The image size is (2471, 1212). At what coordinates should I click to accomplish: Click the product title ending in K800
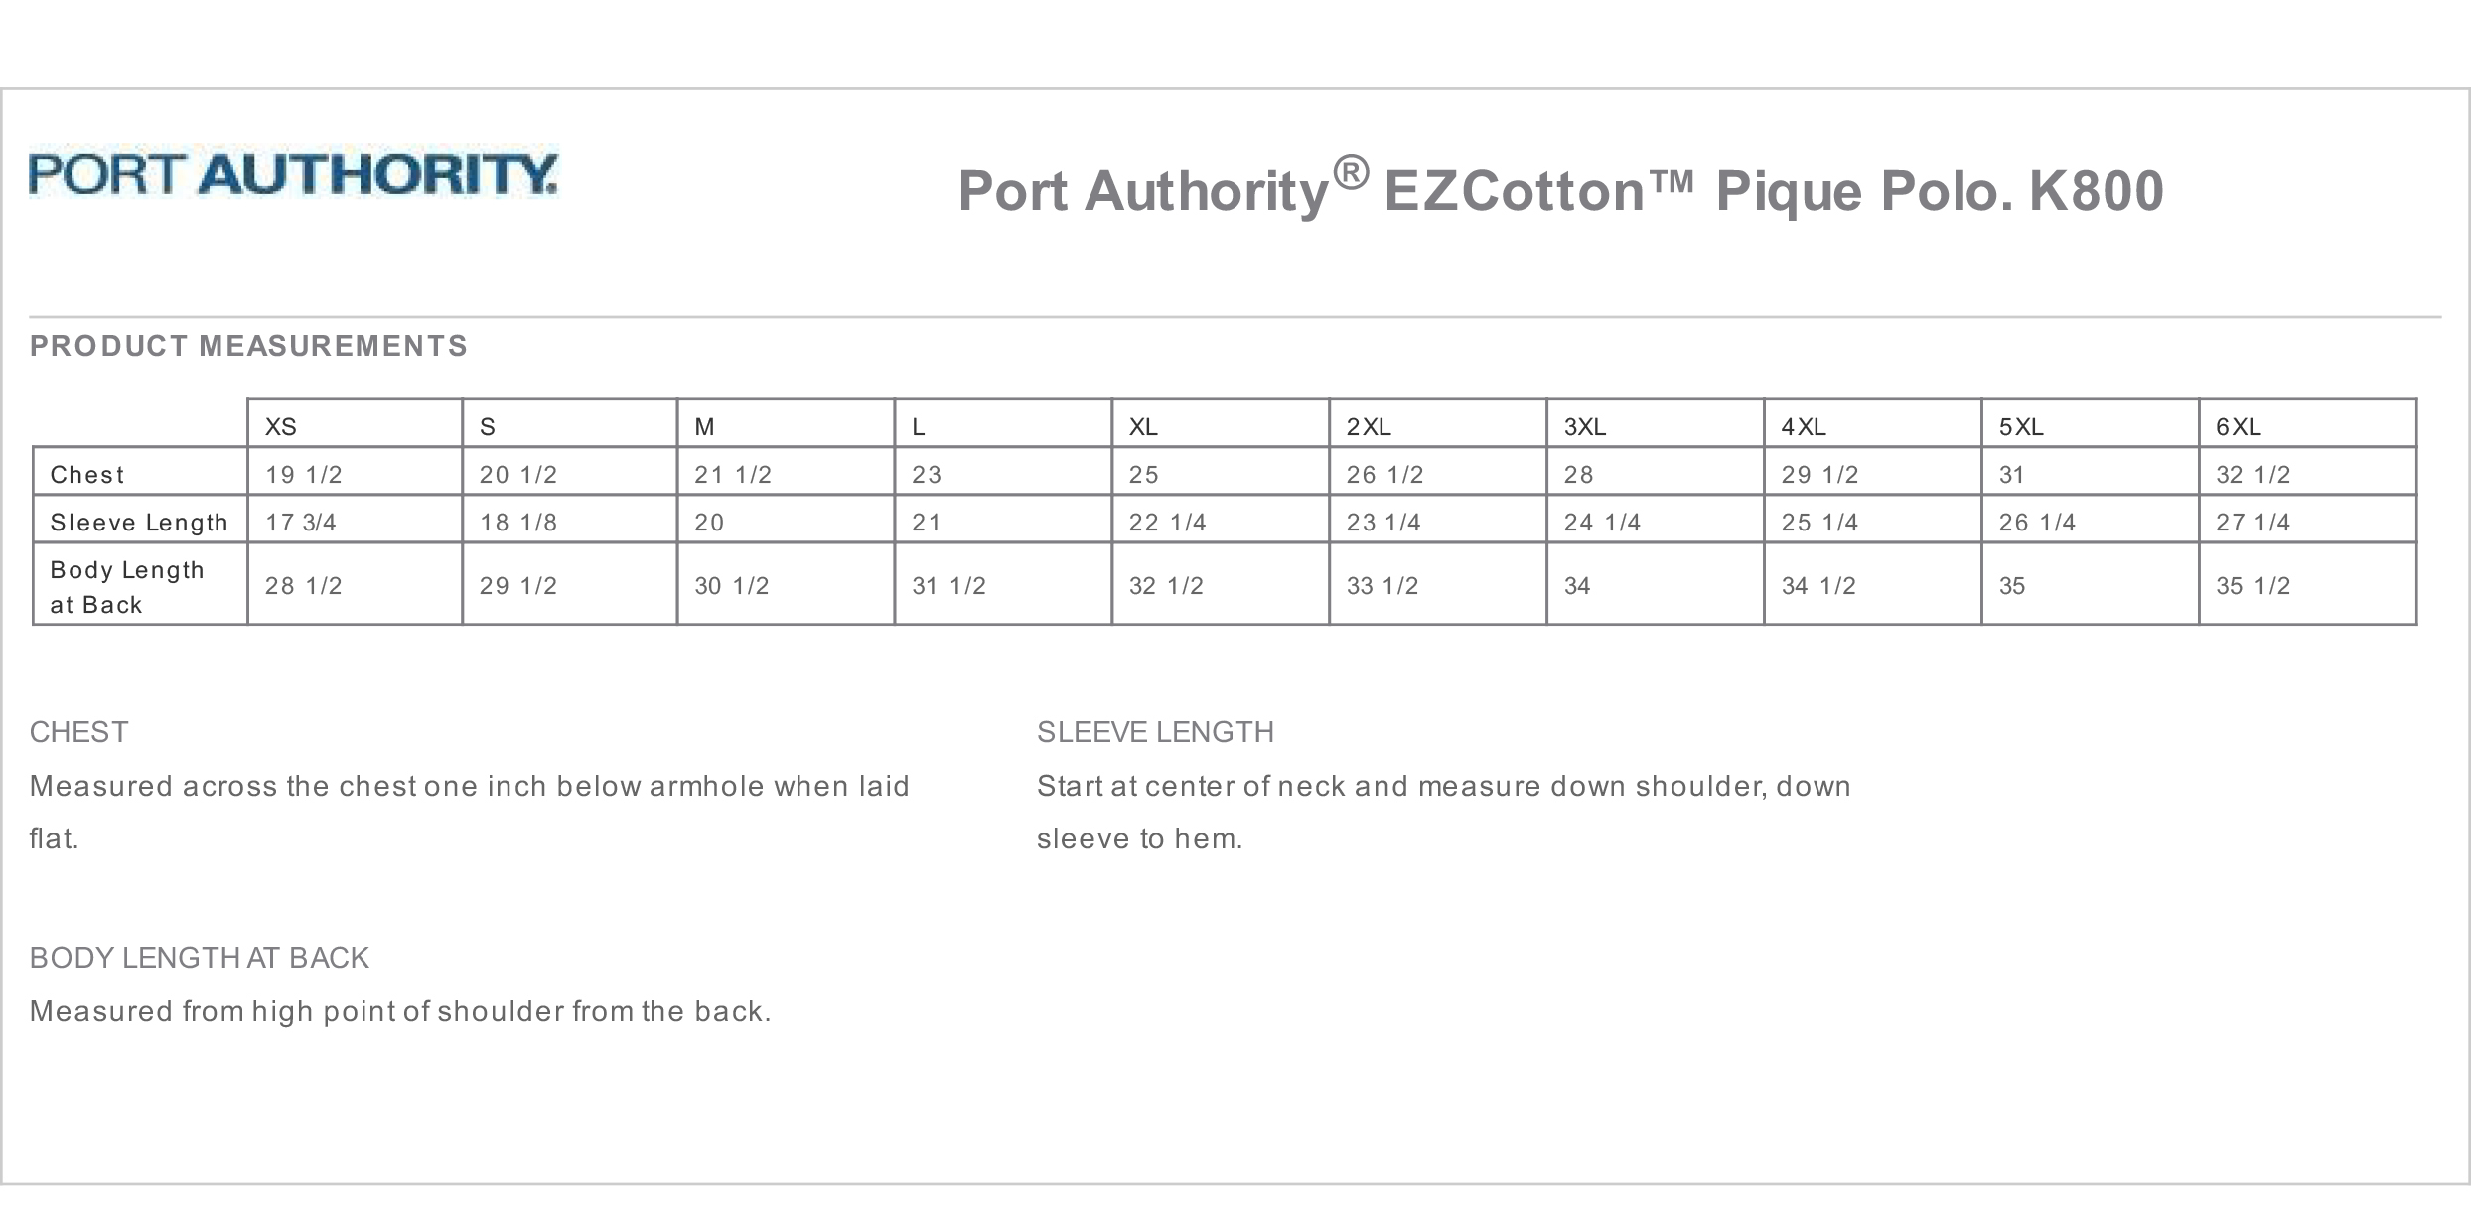1559,190
